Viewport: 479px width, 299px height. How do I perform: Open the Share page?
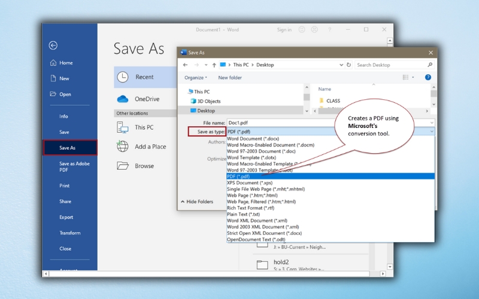pos(65,202)
